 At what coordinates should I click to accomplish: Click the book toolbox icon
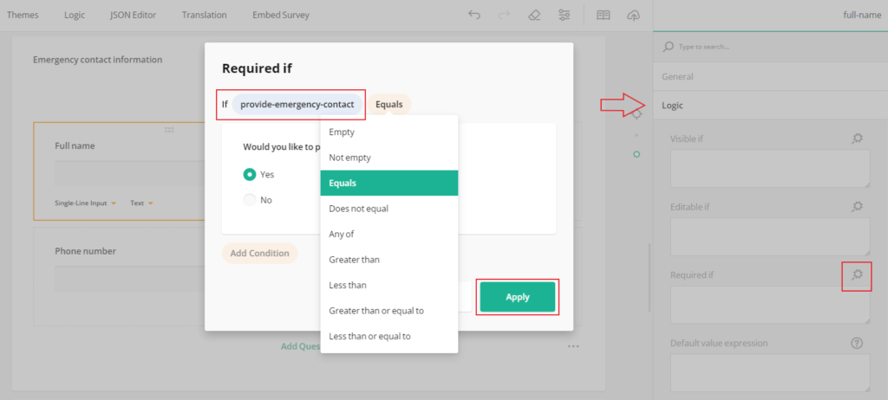[x=603, y=15]
